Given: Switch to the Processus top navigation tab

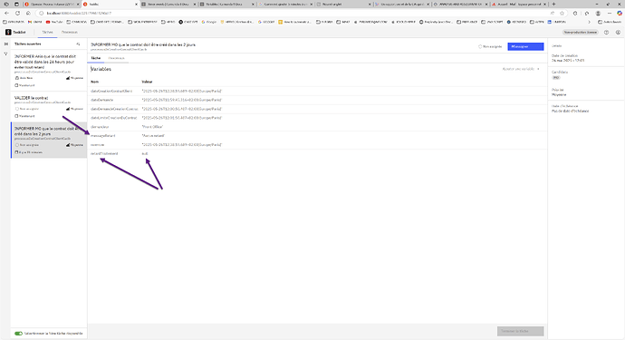Looking at the screenshot, I should (x=70, y=33).
